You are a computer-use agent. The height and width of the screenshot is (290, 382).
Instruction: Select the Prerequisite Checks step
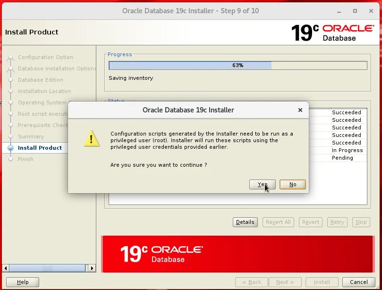click(x=11, y=125)
